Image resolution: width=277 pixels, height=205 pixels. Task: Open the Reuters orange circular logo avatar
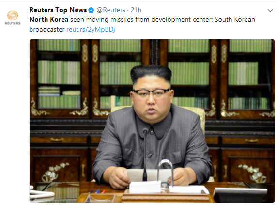[x=13, y=15]
